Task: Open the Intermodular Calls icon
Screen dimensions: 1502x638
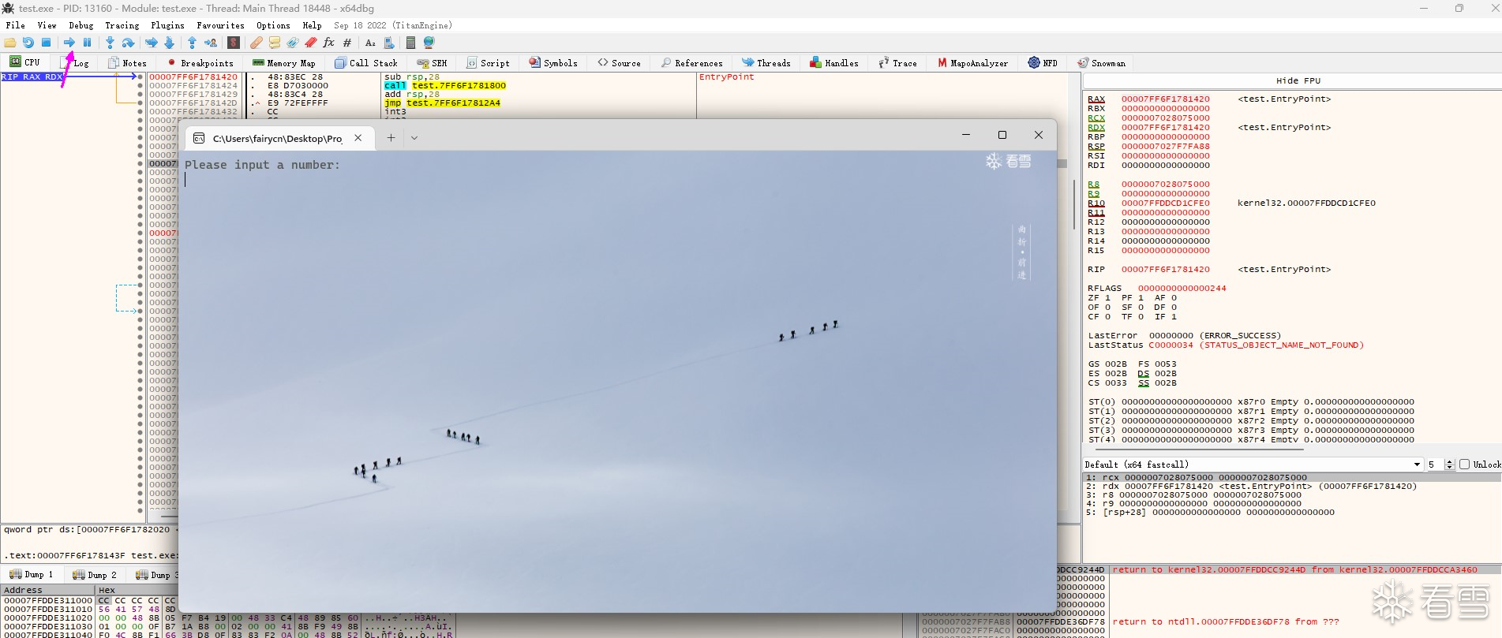Action: (x=388, y=43)
